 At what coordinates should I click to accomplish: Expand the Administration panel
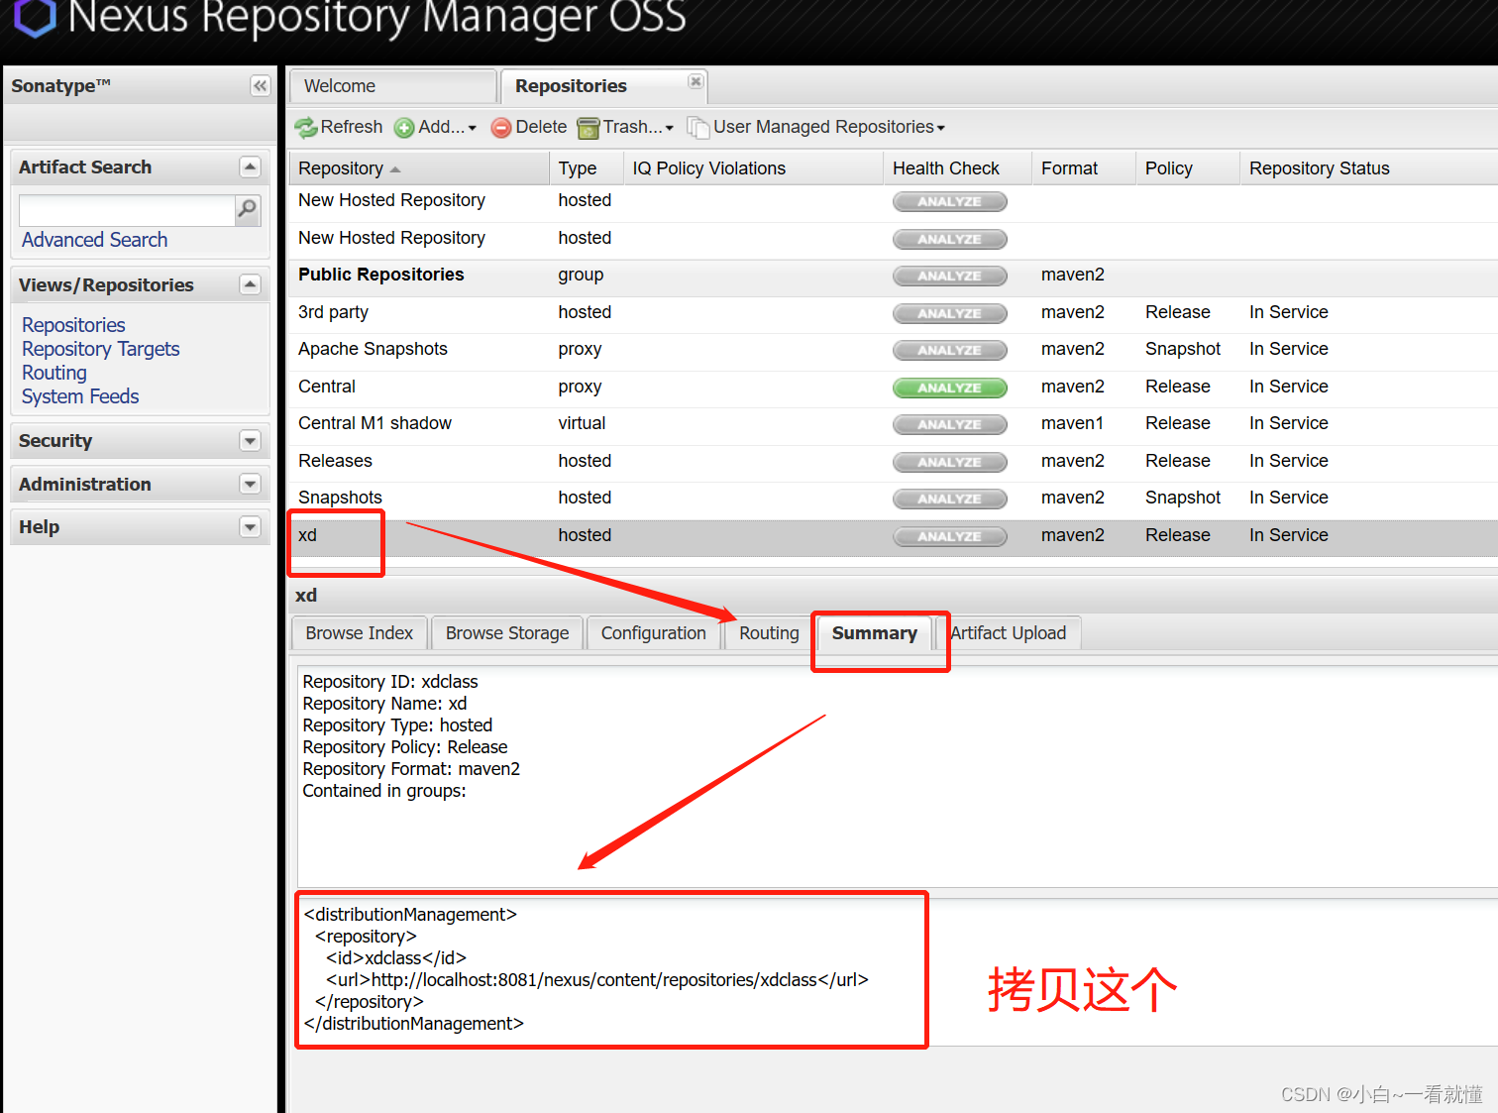250,485
